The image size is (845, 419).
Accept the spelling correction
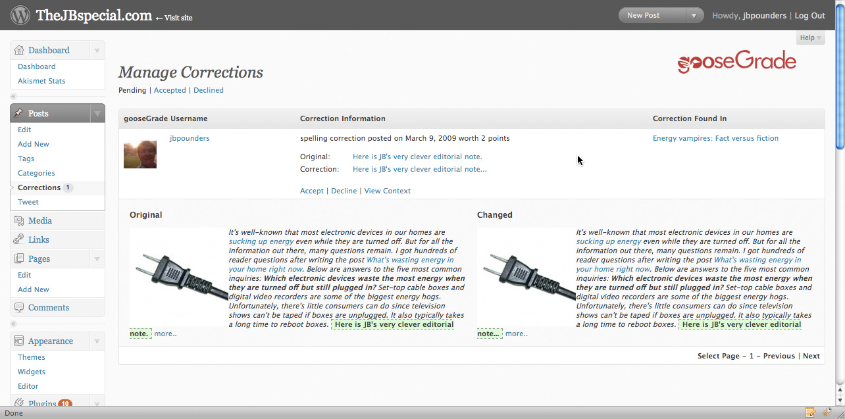pos(312,191)
